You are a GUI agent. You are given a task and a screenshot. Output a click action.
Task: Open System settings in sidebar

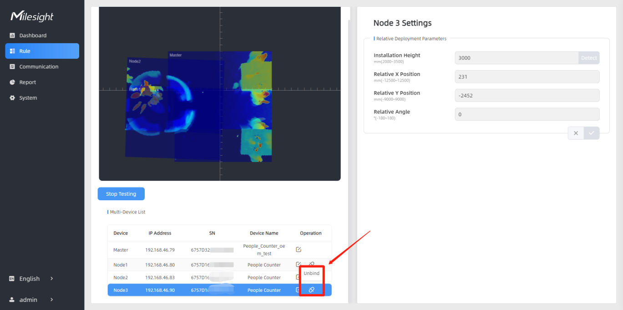(28, 98)
